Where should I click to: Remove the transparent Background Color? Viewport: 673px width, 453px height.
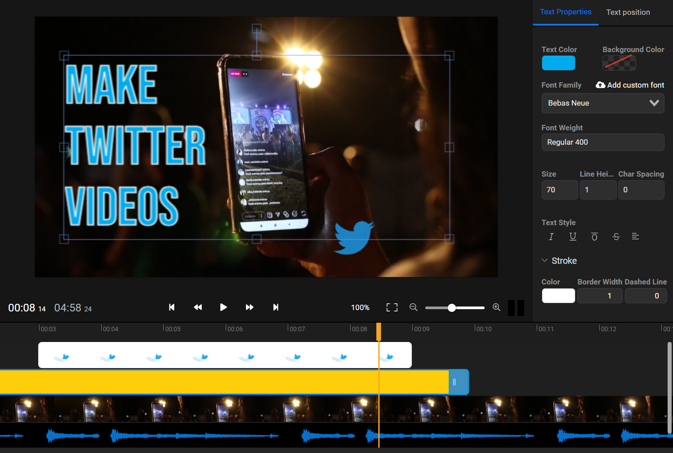tap(619, 63)
